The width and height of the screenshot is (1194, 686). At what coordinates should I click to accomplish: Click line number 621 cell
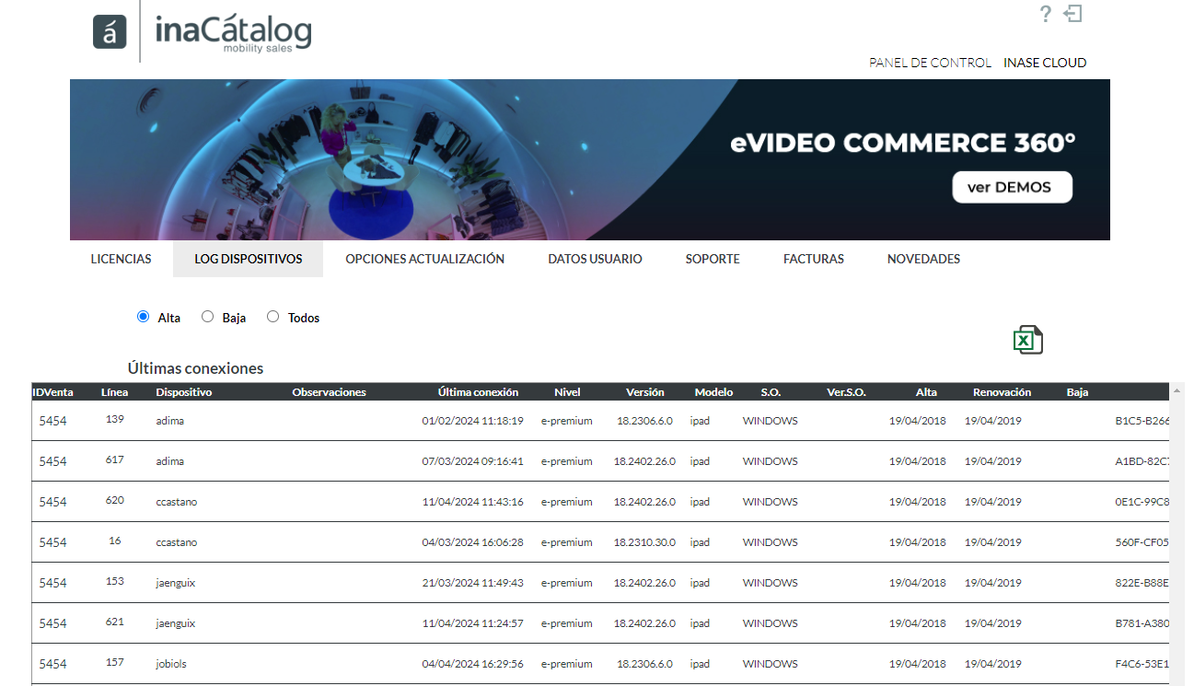pos(115,622)
